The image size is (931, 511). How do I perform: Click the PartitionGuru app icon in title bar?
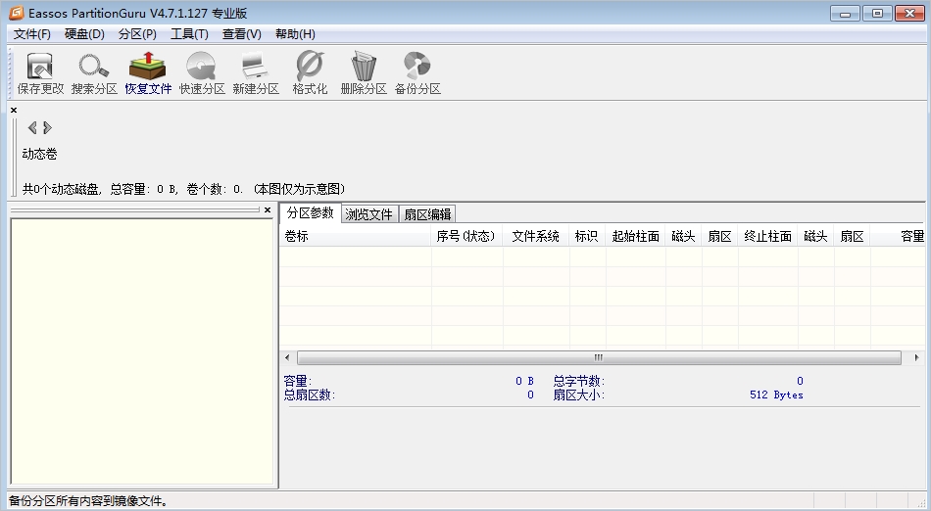pos(16,13)
